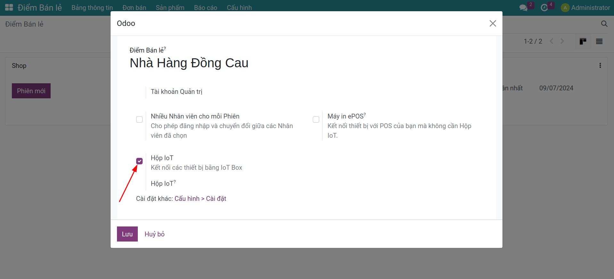614x279 pixels.
Task: Click the Lưu button
Action: coord(127,234)
